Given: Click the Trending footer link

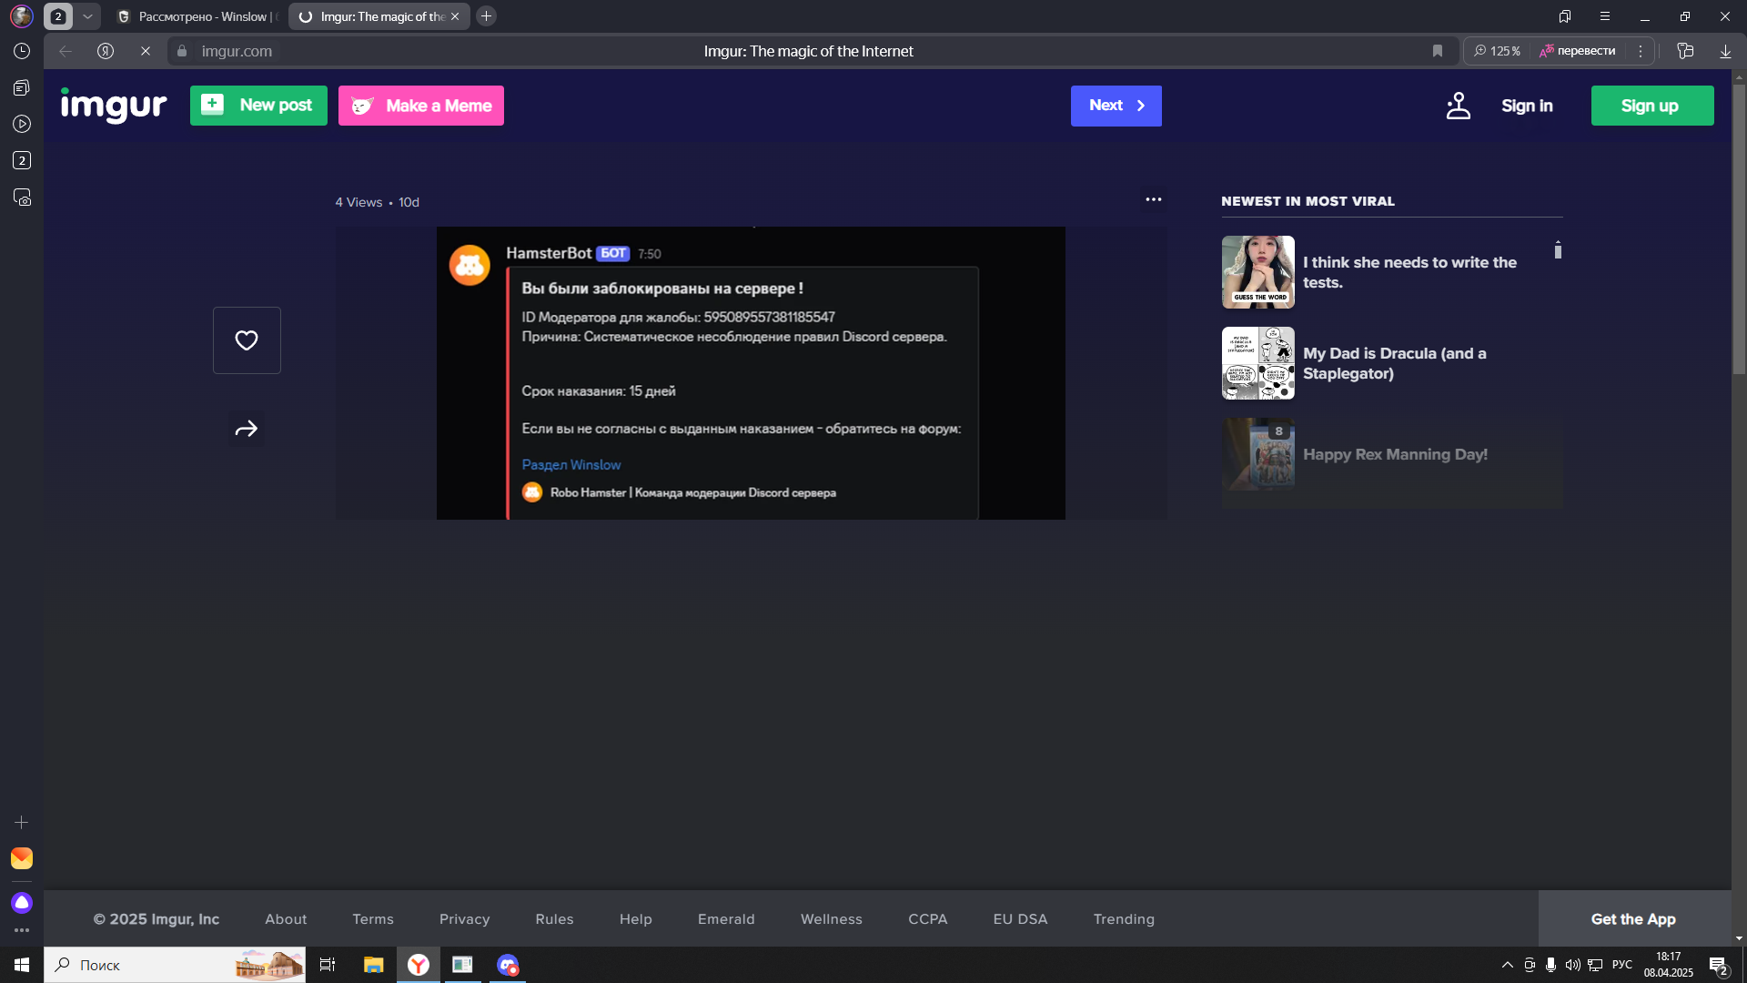Looking at the screenshot, I should click(1124, 919).
